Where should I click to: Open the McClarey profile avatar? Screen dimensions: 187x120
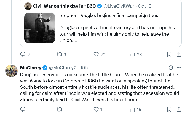tap(12, 71)
